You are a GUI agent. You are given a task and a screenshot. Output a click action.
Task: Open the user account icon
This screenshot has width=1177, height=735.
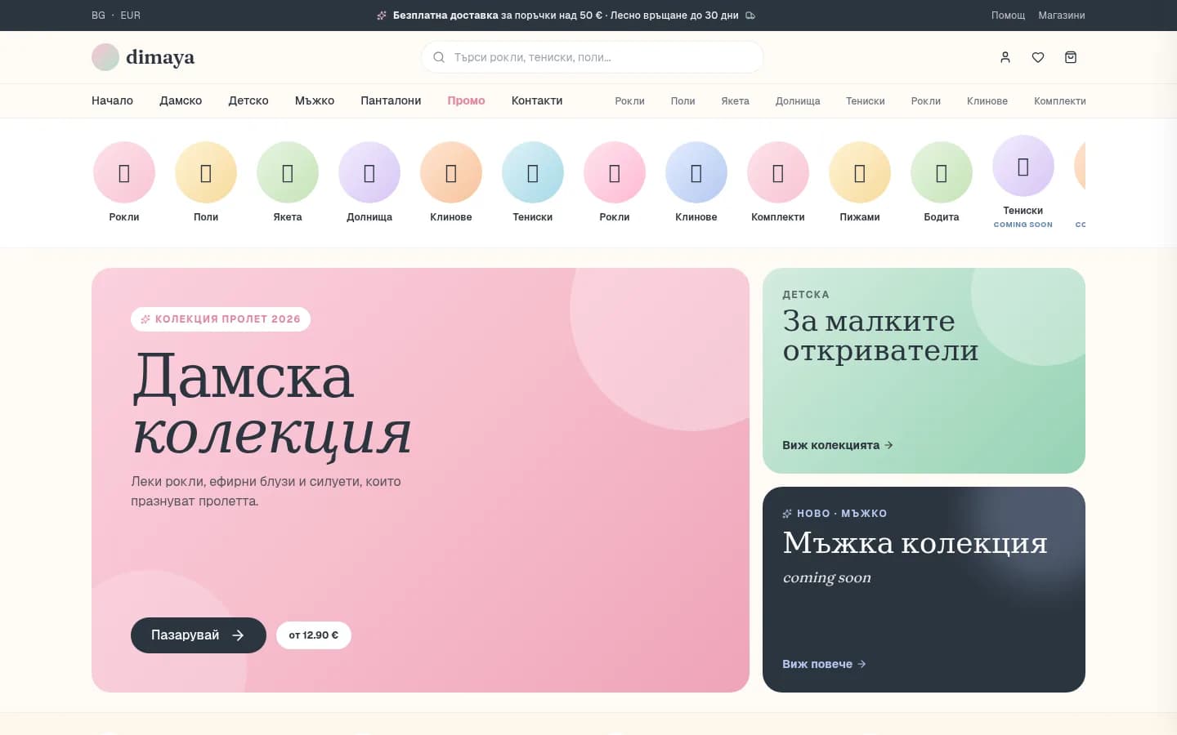(x=1005, y=57)
